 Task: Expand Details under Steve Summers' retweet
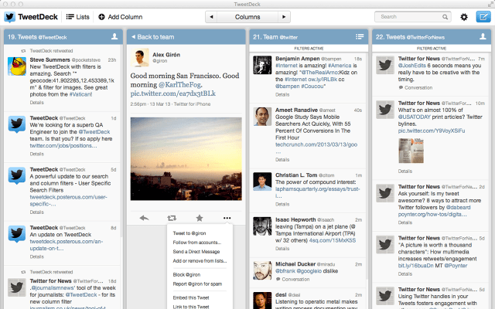click(37, 102)
